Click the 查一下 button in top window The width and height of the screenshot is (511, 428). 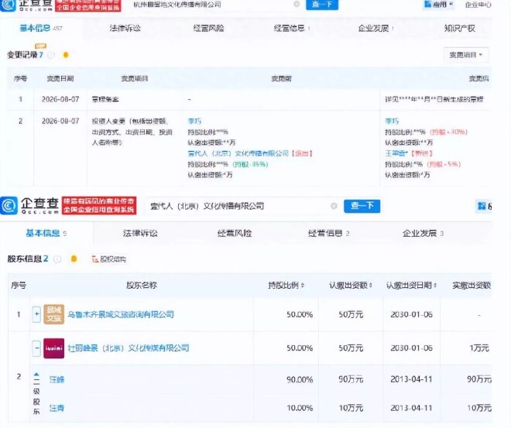[322, 4]
